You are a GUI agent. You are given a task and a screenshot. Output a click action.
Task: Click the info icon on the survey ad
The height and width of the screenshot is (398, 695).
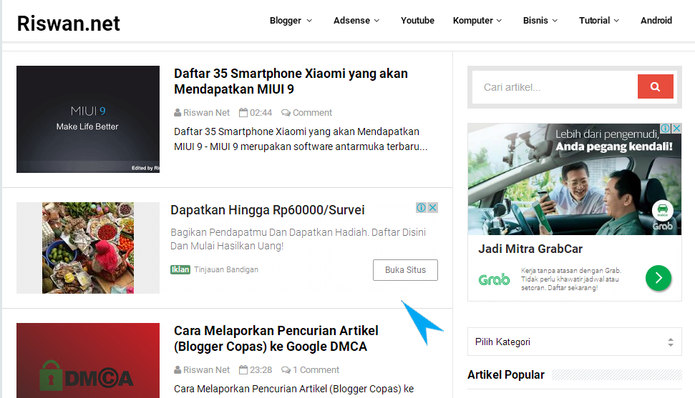tap(421, 208)
